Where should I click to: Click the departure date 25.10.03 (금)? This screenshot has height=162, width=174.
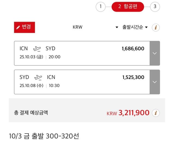click(32, 57)
